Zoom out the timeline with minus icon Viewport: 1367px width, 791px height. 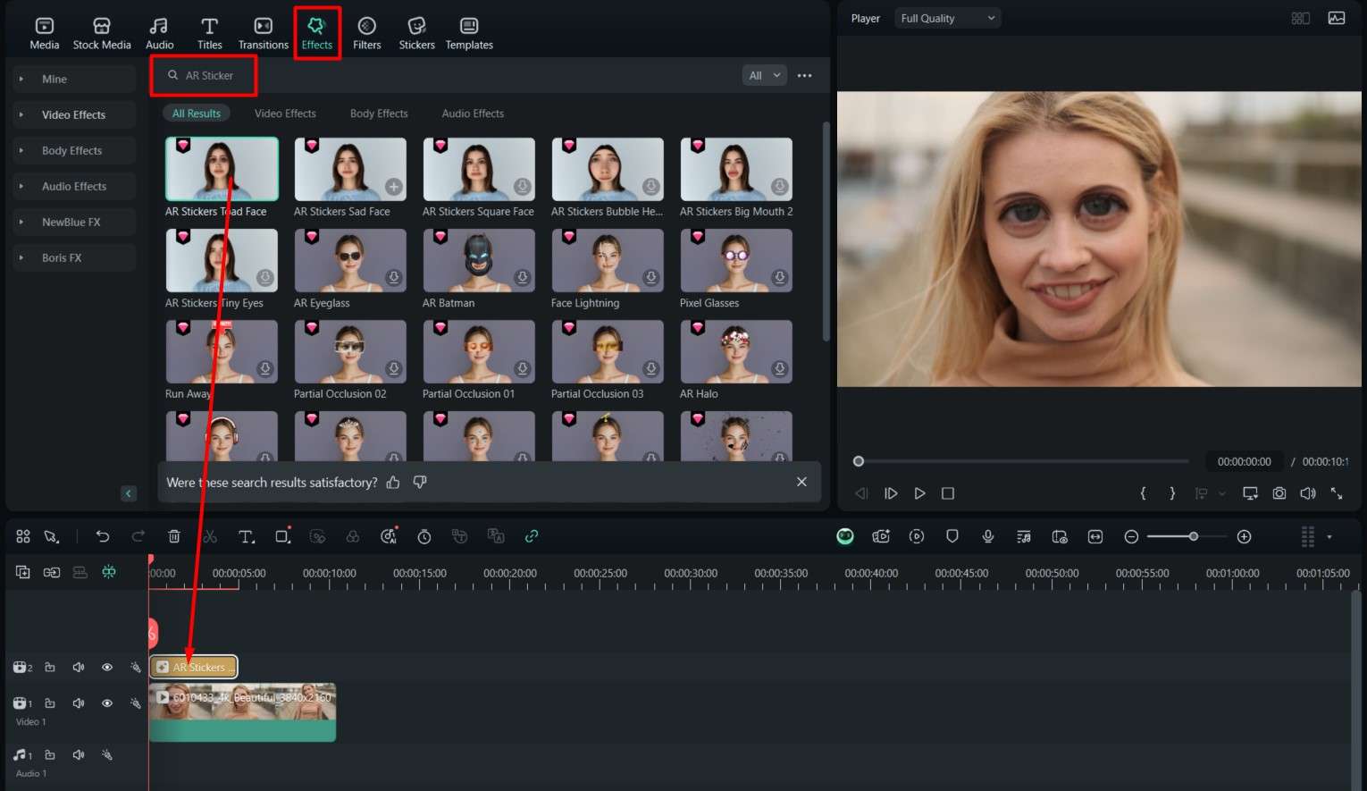click(1131, 536)
